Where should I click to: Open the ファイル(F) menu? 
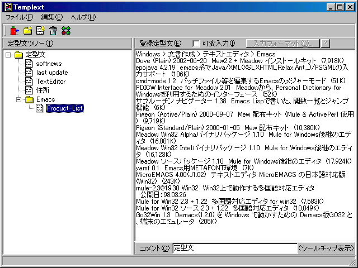20,17
